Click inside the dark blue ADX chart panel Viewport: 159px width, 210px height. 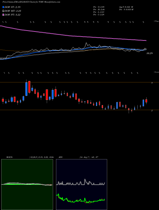(x=81, y=185)
